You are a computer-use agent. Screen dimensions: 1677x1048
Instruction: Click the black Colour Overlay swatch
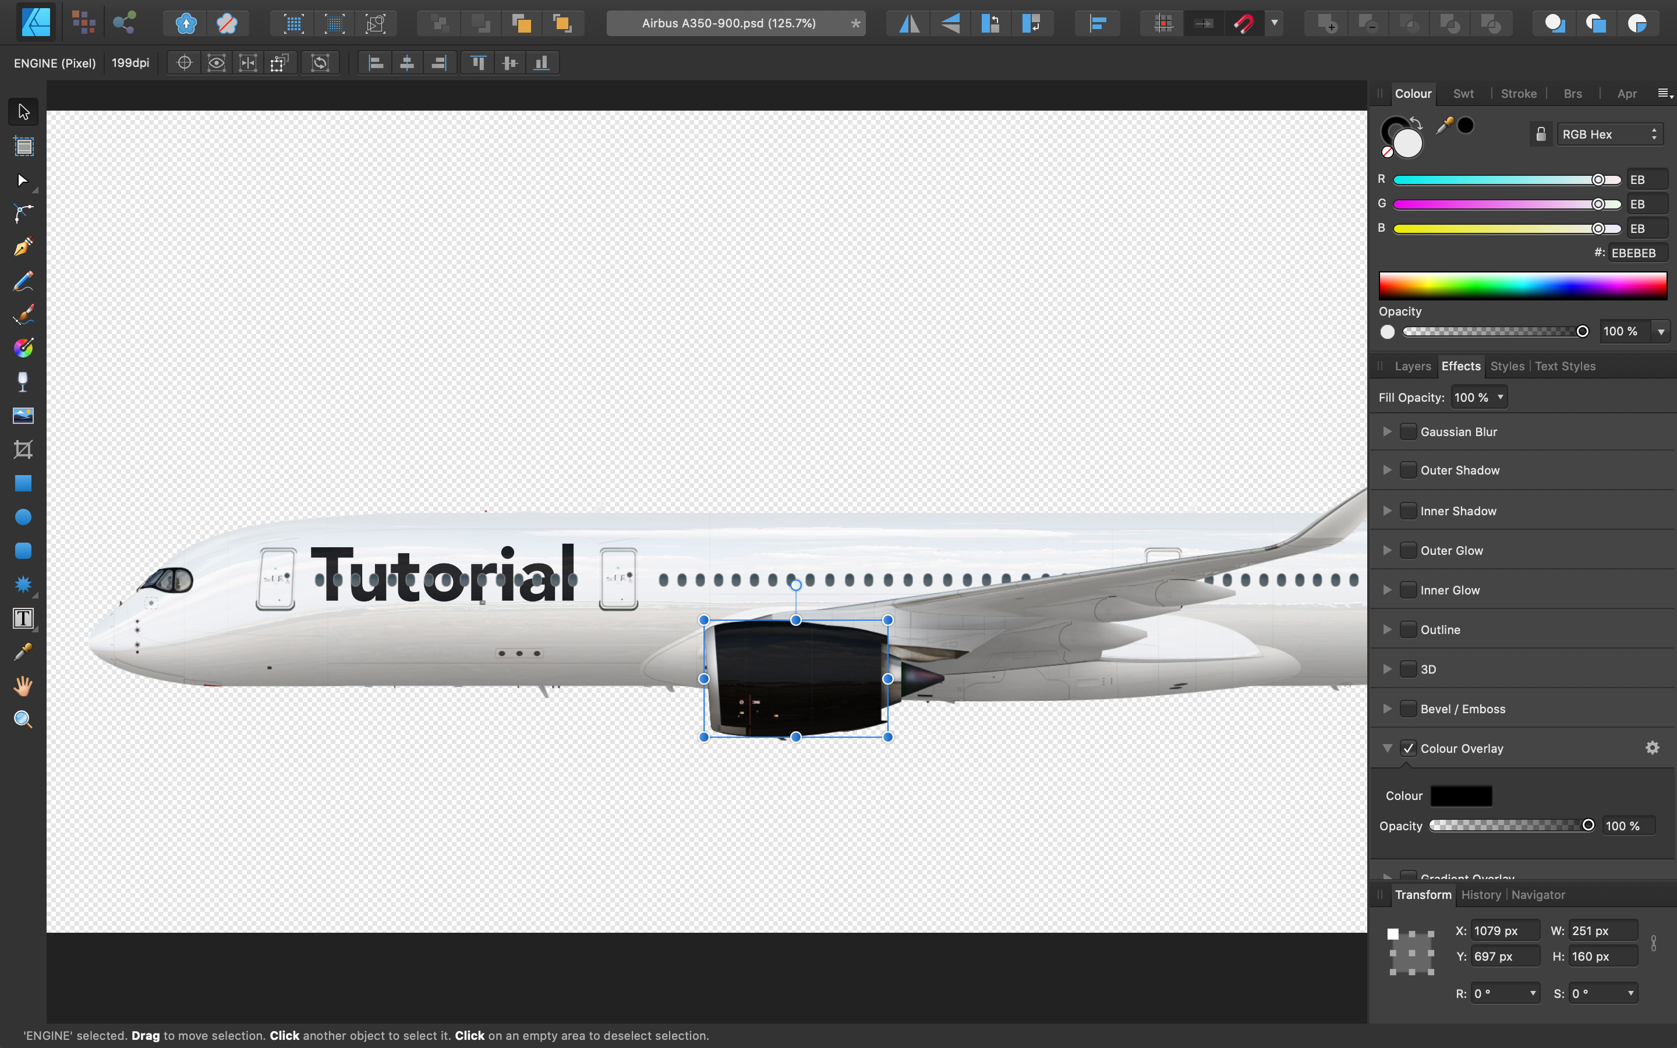(1461, 796)
